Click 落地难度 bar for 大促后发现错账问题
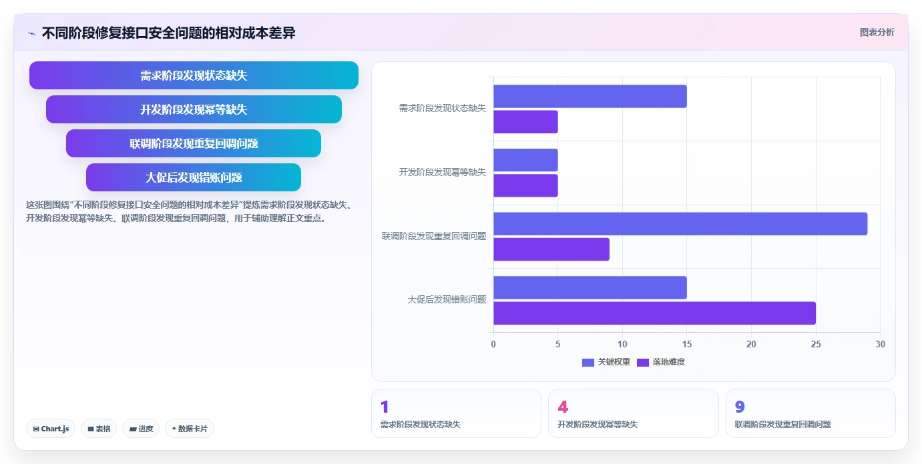Screen dimensions: 922x464 [654, 313]
